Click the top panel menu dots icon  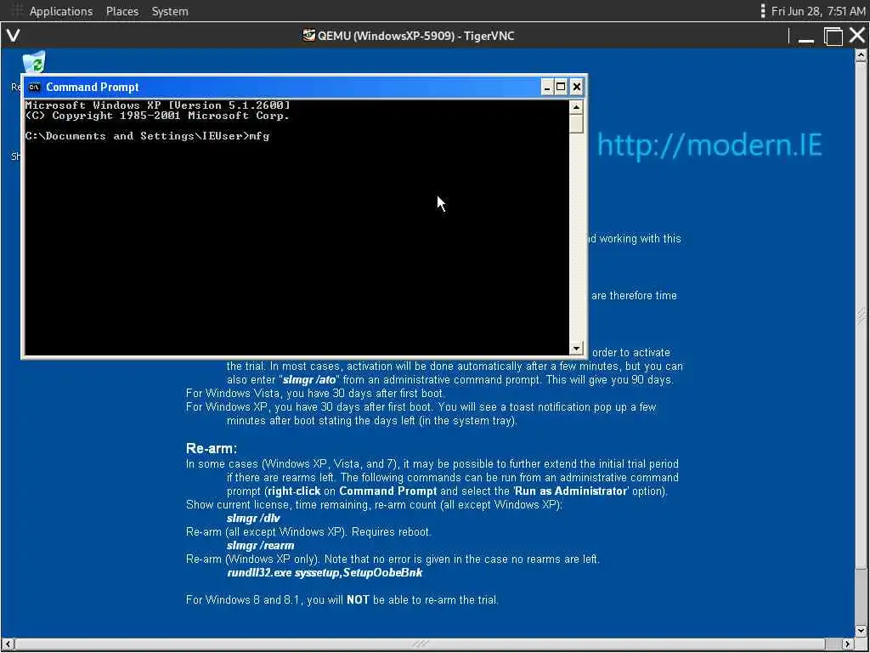[763, 11]
